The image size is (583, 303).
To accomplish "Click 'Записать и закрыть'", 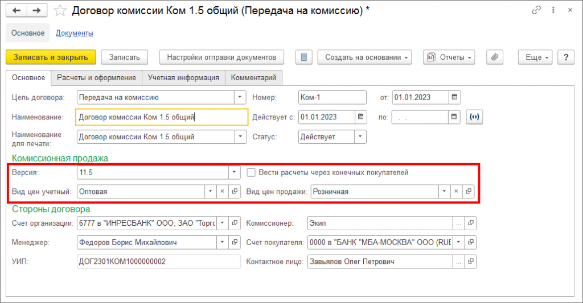I will pos(51,57).
